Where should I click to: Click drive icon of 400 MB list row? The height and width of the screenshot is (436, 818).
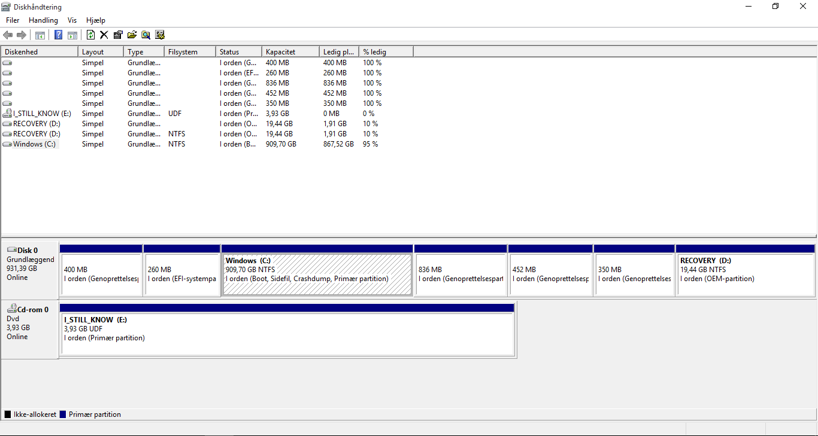tap(7, 63)
